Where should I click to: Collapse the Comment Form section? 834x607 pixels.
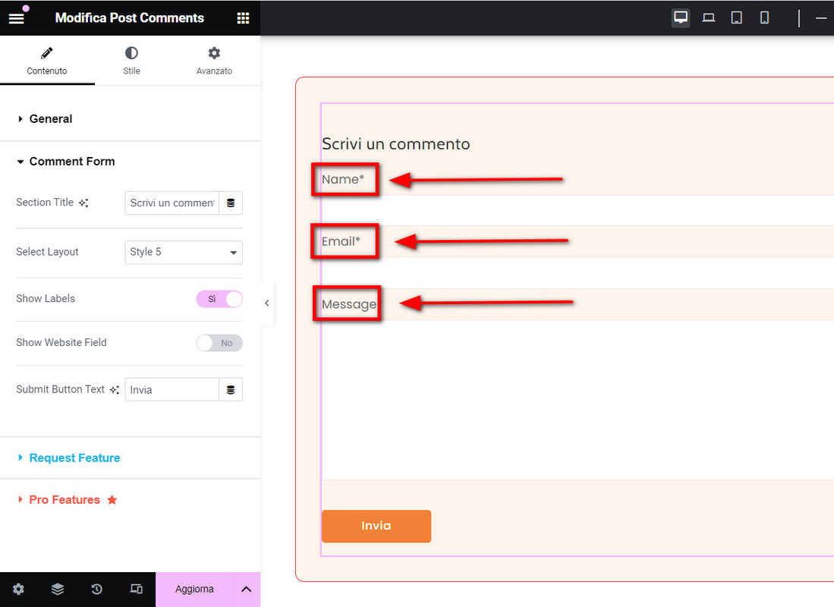coord(72,161)
